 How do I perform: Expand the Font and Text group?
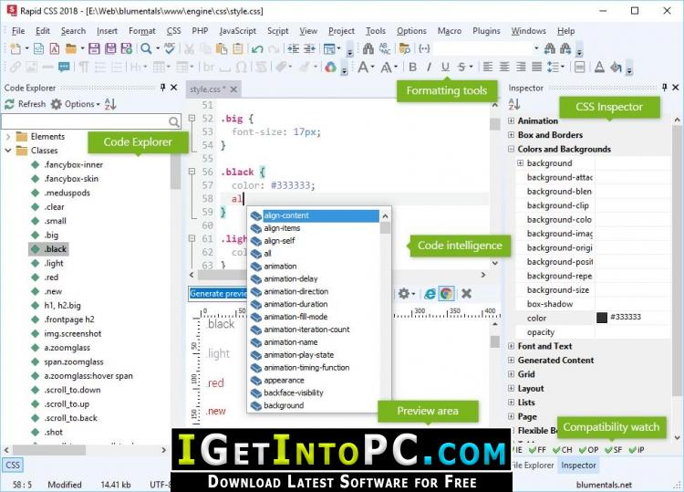coord(512,346)
